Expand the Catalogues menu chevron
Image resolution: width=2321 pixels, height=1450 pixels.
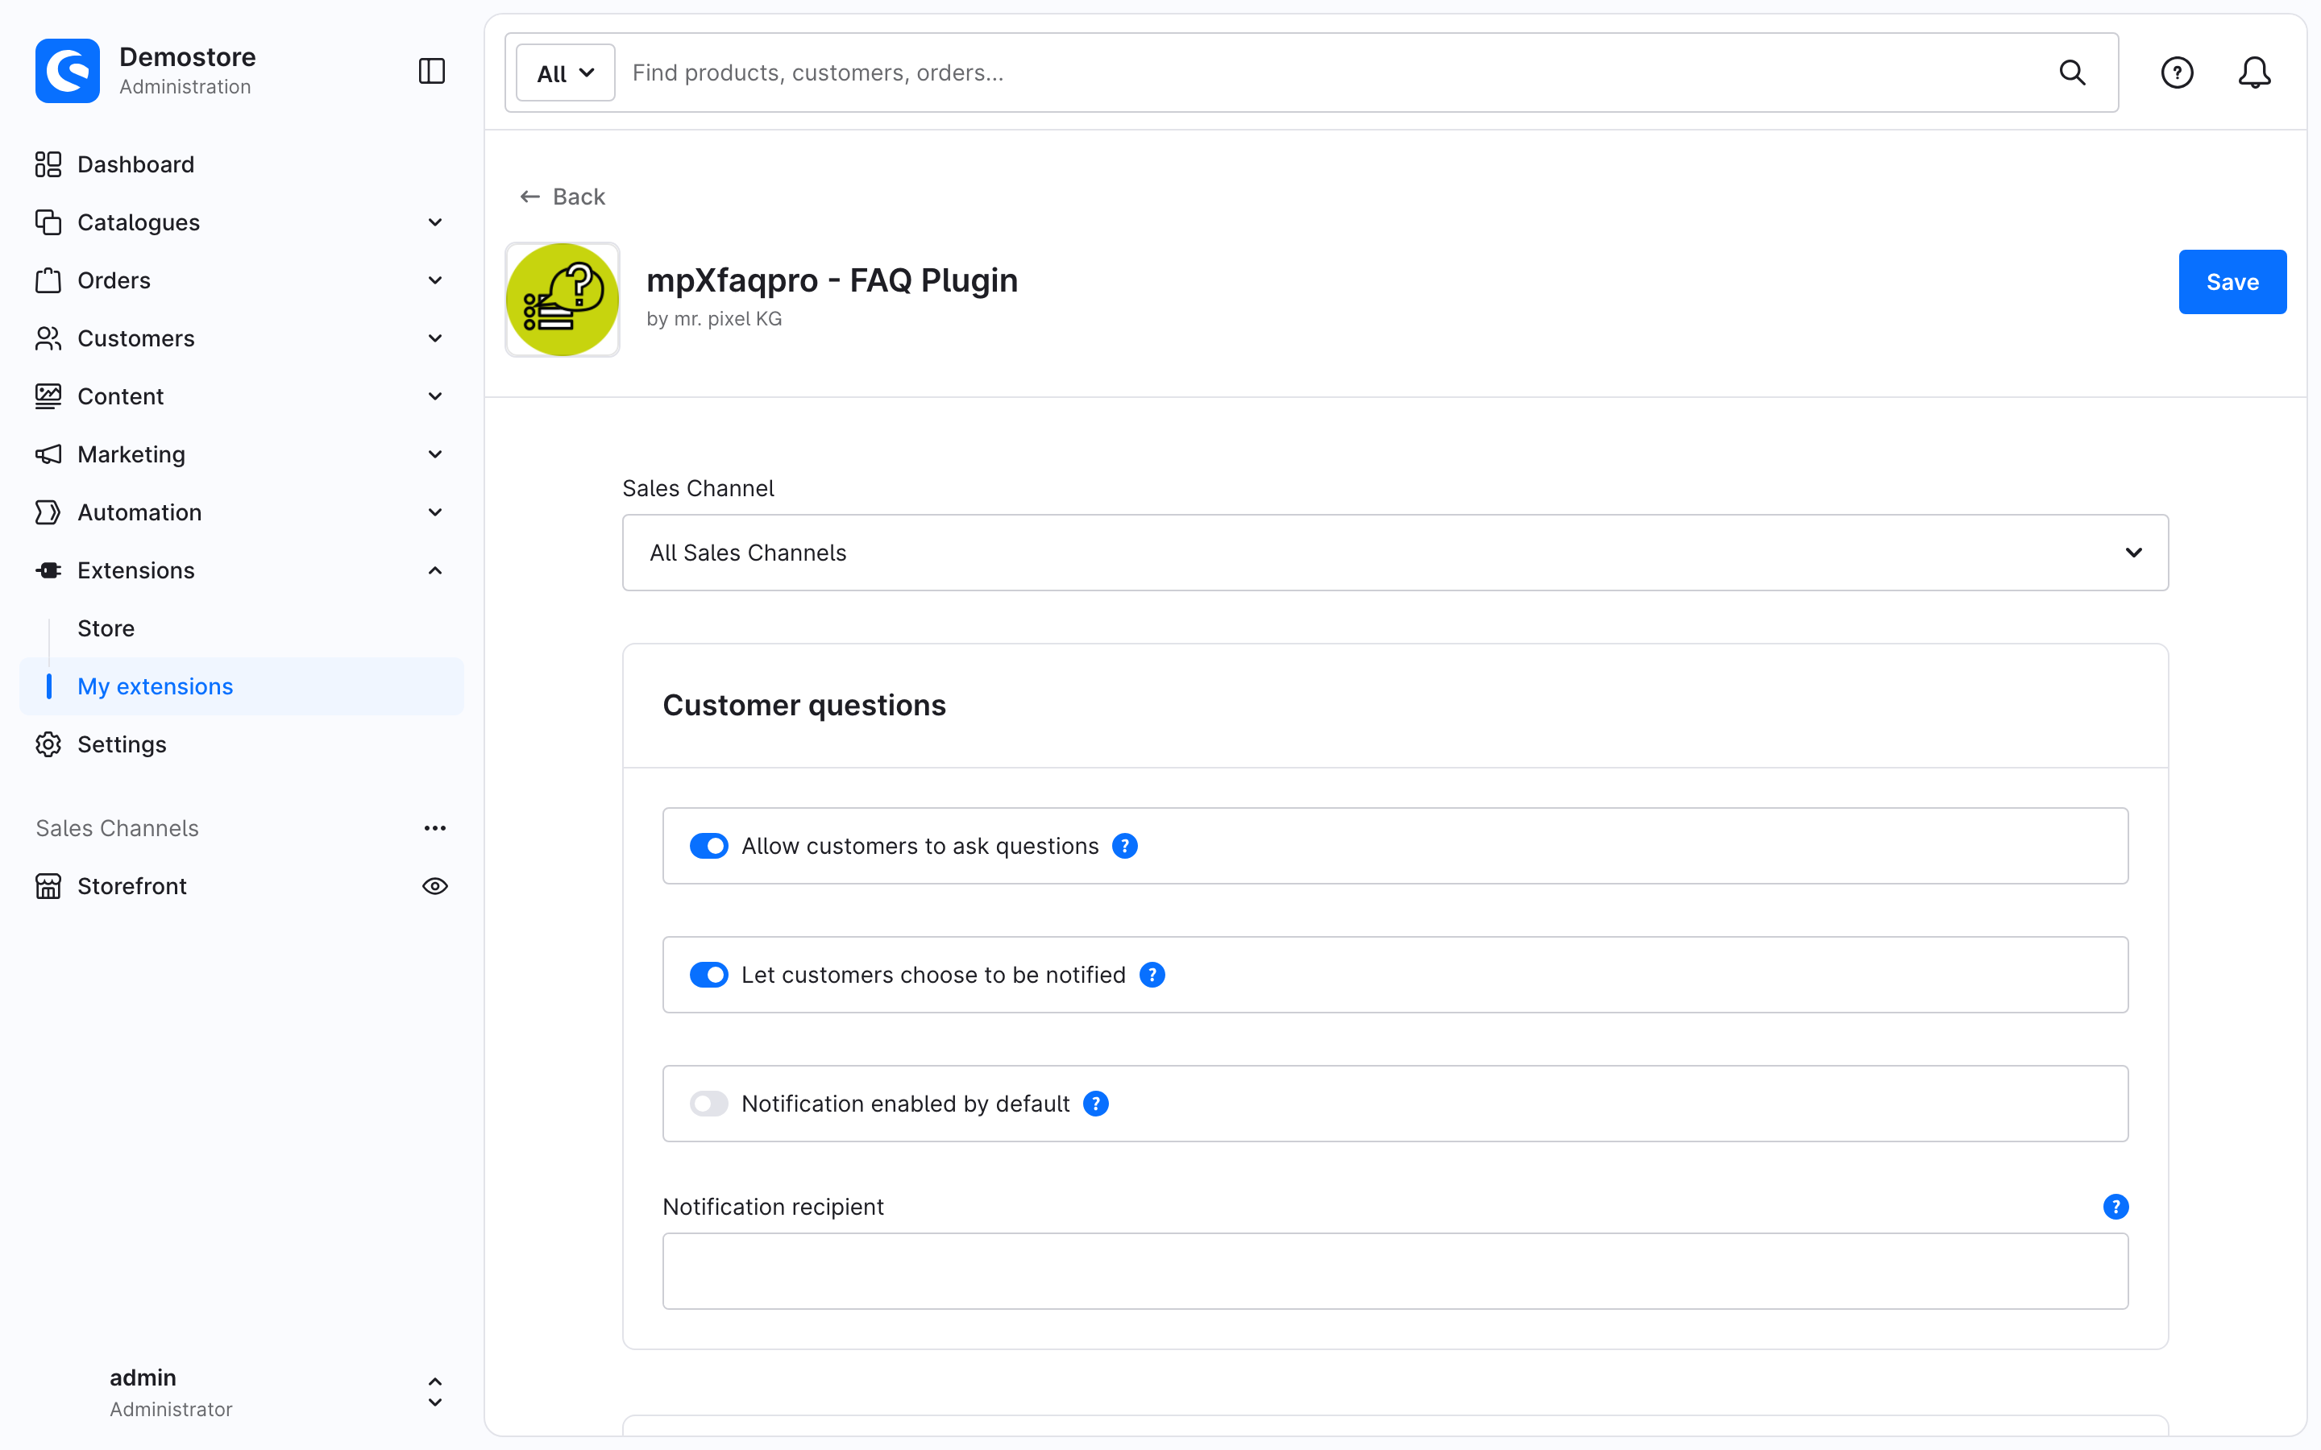pyautogui.click(x=434, y=222)
